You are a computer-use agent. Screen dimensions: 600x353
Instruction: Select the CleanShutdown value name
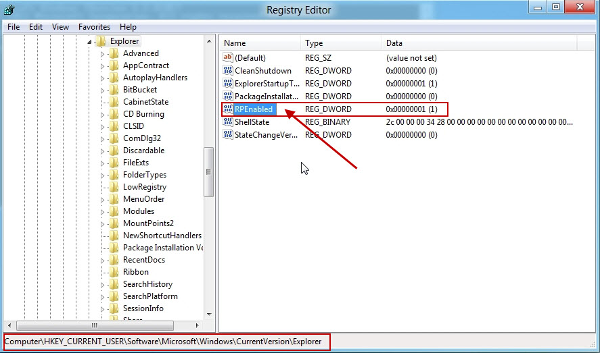tap(263, 71)
